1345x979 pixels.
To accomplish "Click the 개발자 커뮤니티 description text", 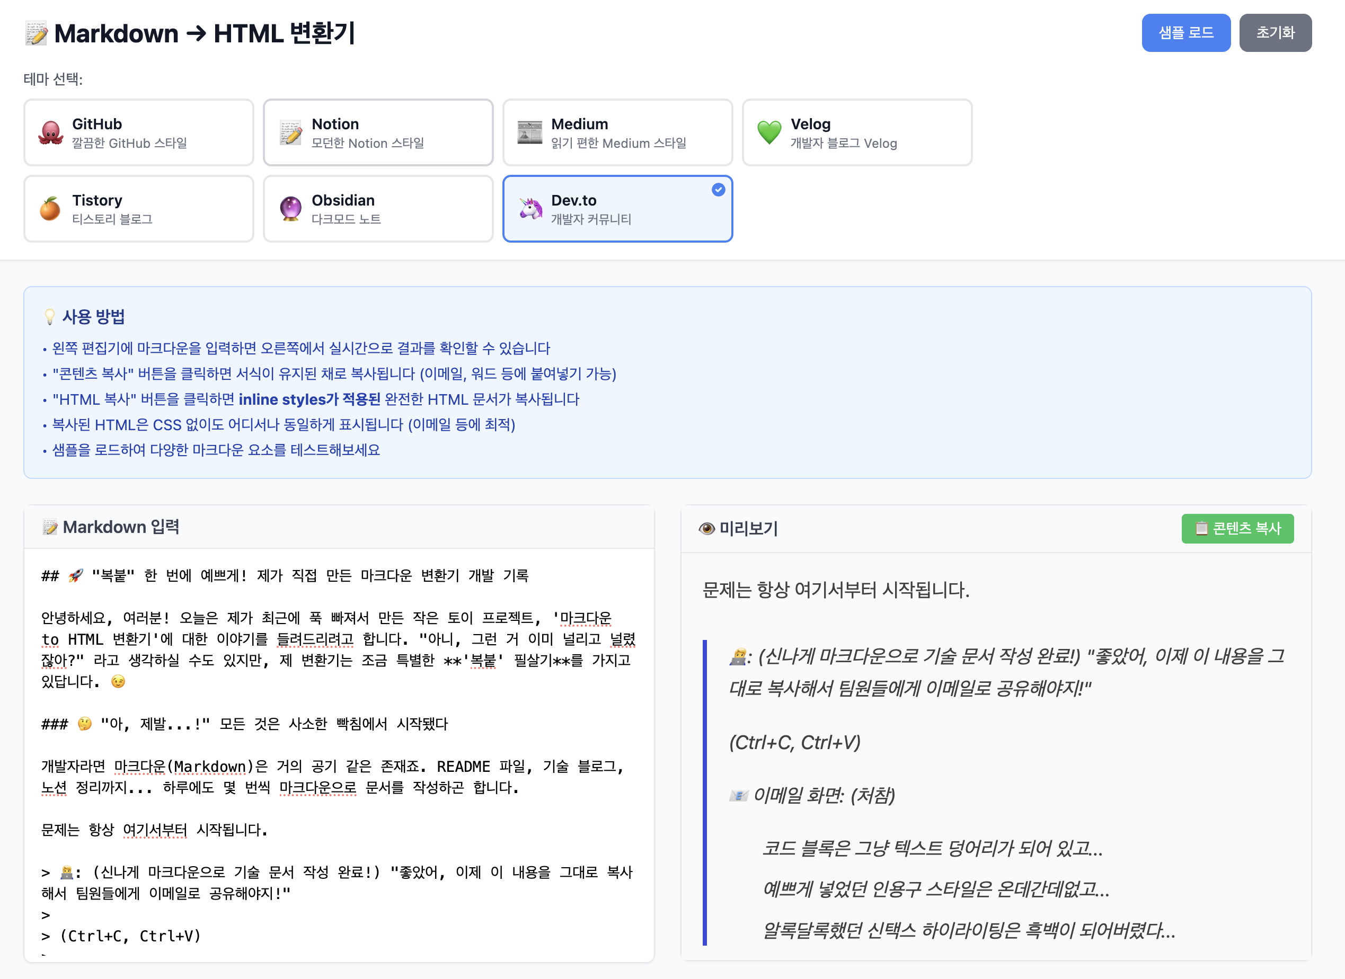I will point(591,219).
